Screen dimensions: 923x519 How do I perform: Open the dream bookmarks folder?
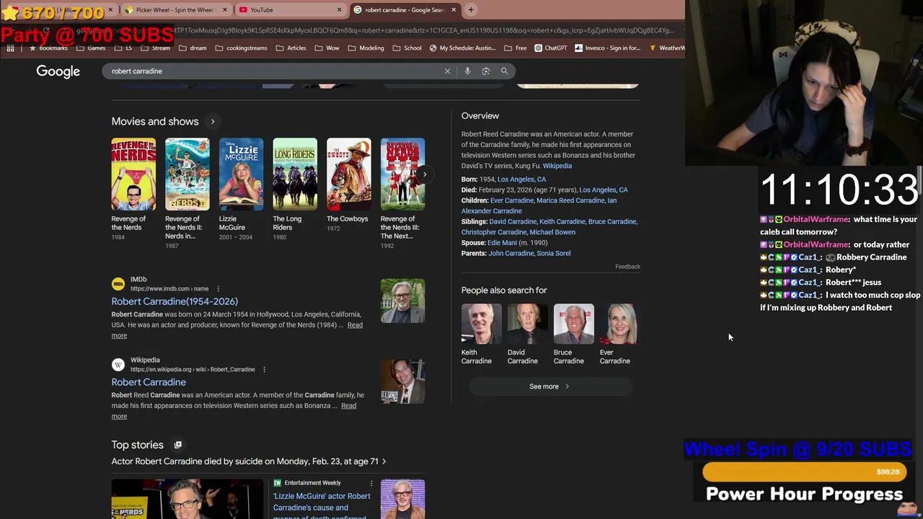tap(193, 48)
